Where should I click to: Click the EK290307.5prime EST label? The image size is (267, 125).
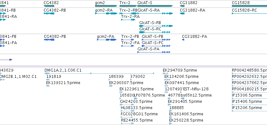click(126, 83)
